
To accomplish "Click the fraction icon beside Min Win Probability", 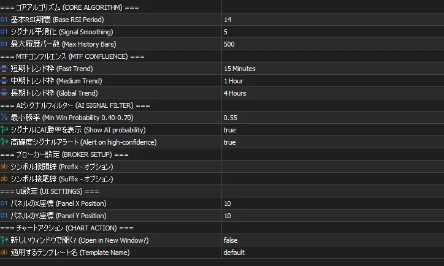I will click(x=4, y=118).
